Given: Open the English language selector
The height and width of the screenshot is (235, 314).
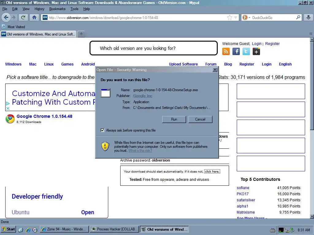Looking at the screenshot, I should tap(285, 64).
